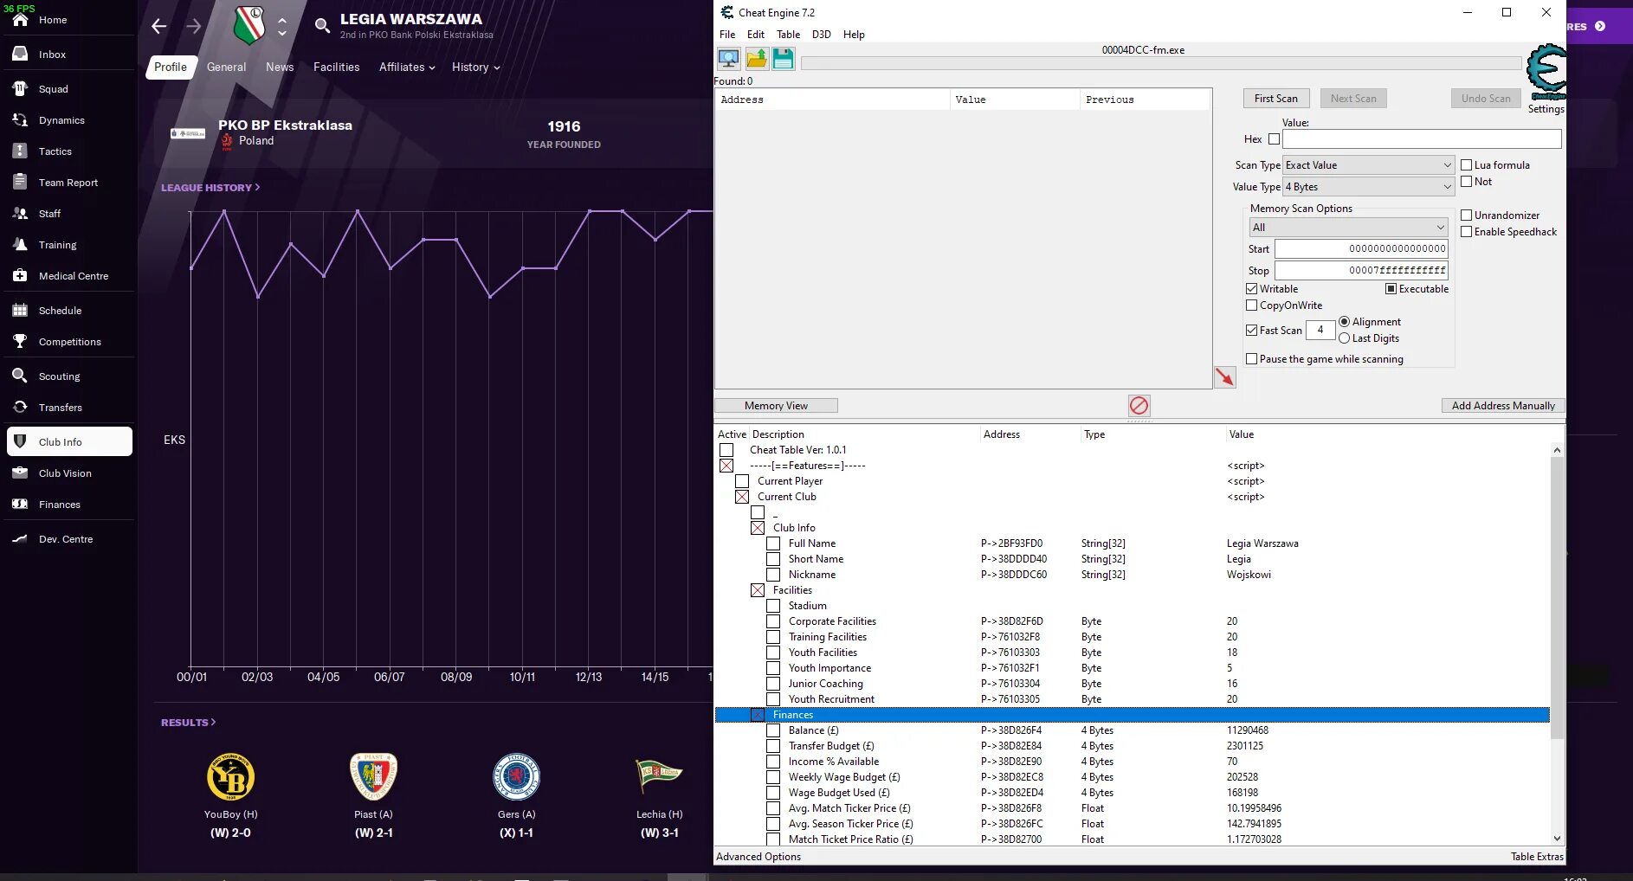This screenshot has width=1633, height=881.
Task: Collapse the Facilities group
Action: 758,589
